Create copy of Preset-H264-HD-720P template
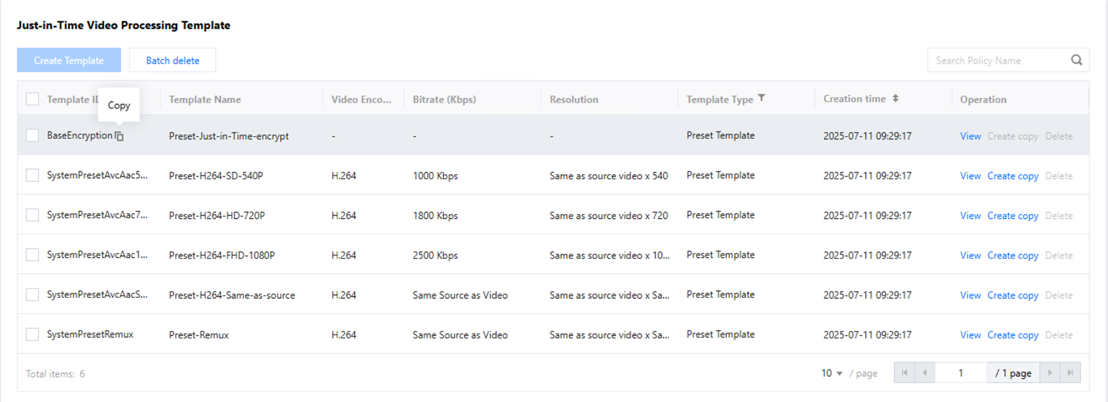This screenshot has height=402, width=1108. [1012, 215]
